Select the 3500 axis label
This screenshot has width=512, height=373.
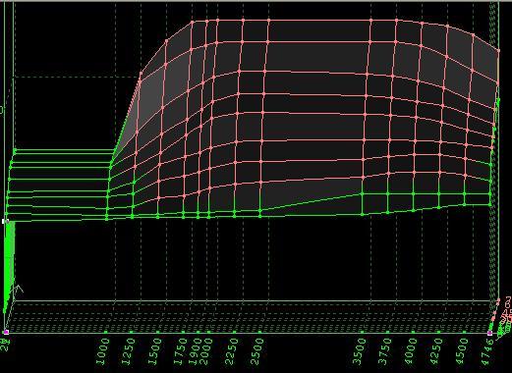point(360,351)
